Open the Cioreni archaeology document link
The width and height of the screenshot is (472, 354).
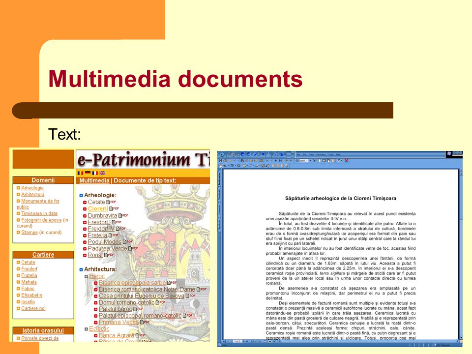point(98,208)
